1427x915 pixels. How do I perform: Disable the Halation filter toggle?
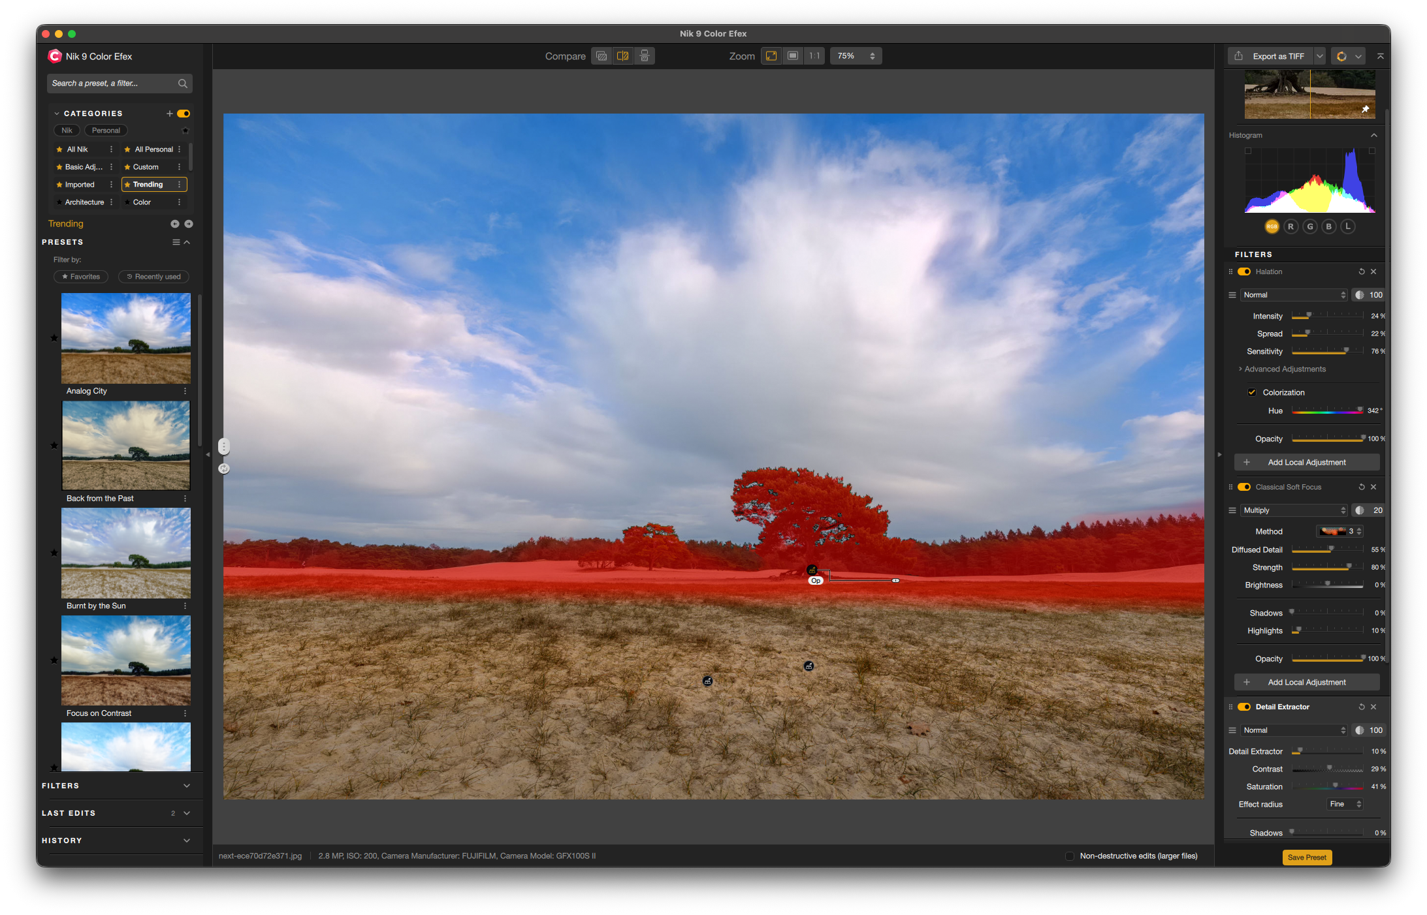(x=1244, y=271)
